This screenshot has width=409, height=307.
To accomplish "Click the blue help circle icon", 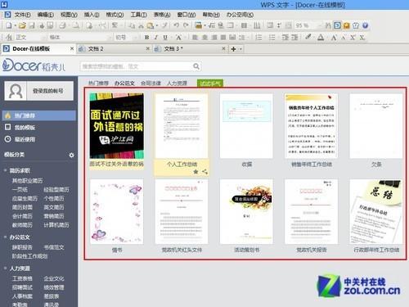I will coord(366,25).
